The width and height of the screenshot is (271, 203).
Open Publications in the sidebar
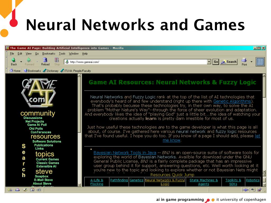(x=44, y=145)
